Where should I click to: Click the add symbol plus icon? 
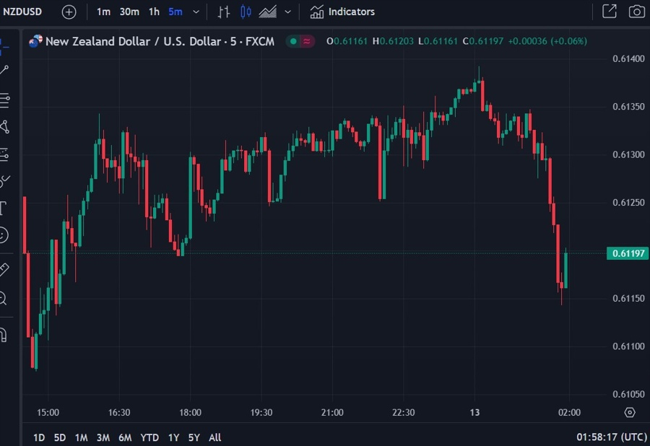tap(69, 12)
